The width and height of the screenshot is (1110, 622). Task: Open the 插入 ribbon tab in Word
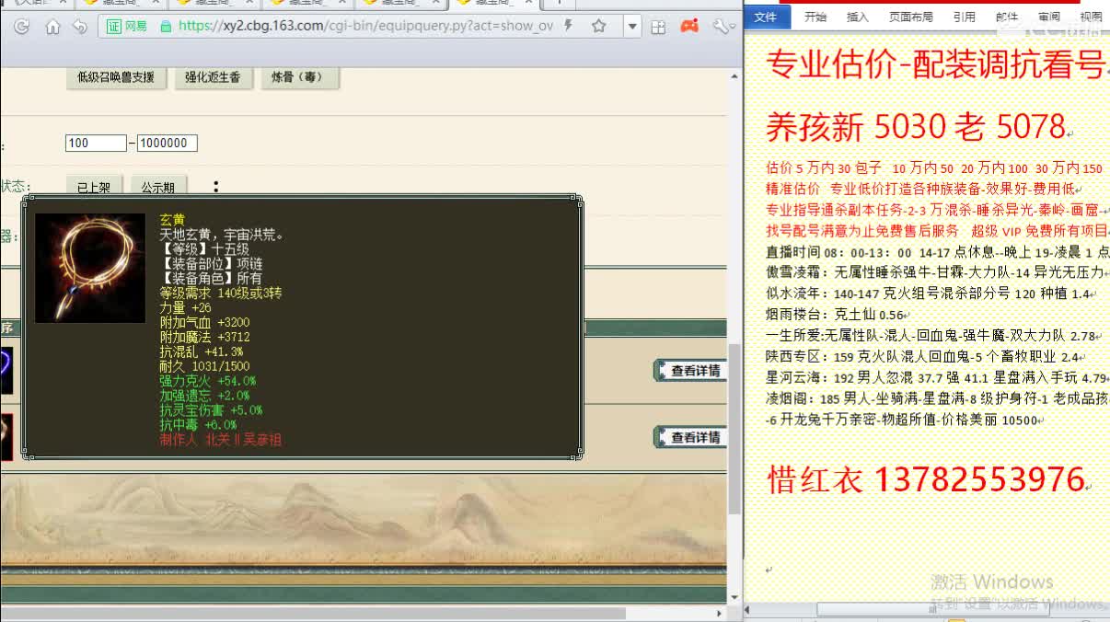857,17
